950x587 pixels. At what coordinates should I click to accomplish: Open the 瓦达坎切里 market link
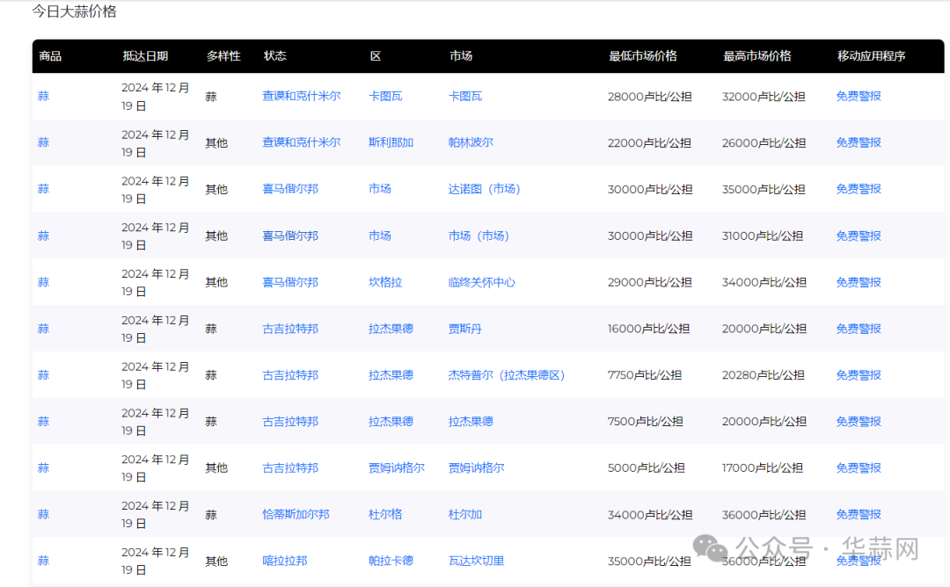[476, 561]
